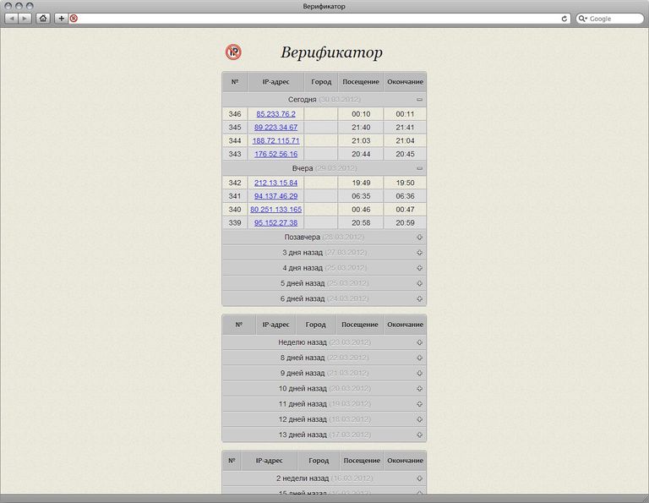Collapse the Вчера section
This screenshot has height=503, width=649.
[420, 168]
